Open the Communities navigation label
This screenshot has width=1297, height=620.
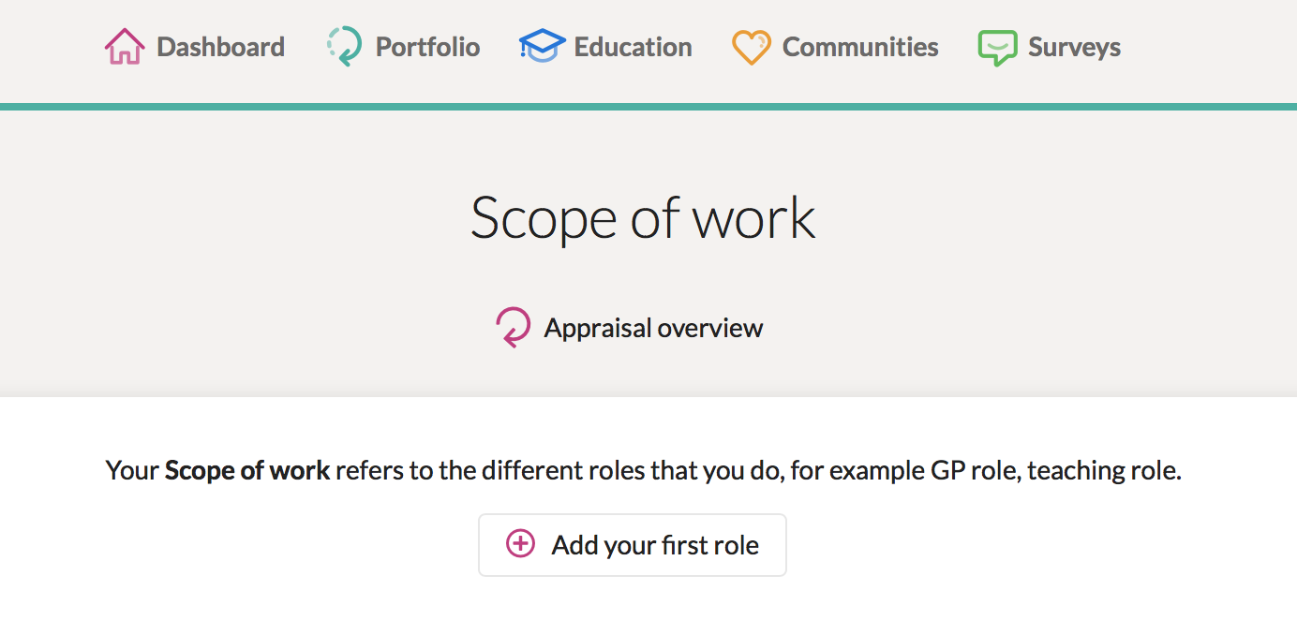860,47
